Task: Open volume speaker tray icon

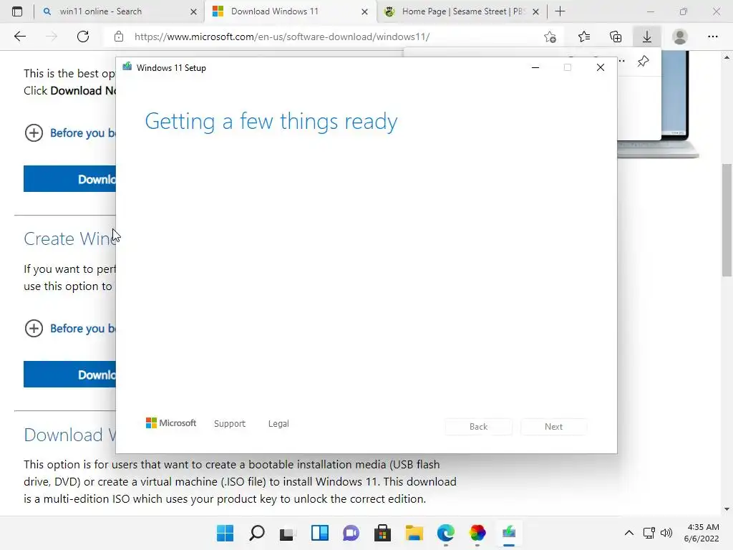Action: [x=666, y=533]
